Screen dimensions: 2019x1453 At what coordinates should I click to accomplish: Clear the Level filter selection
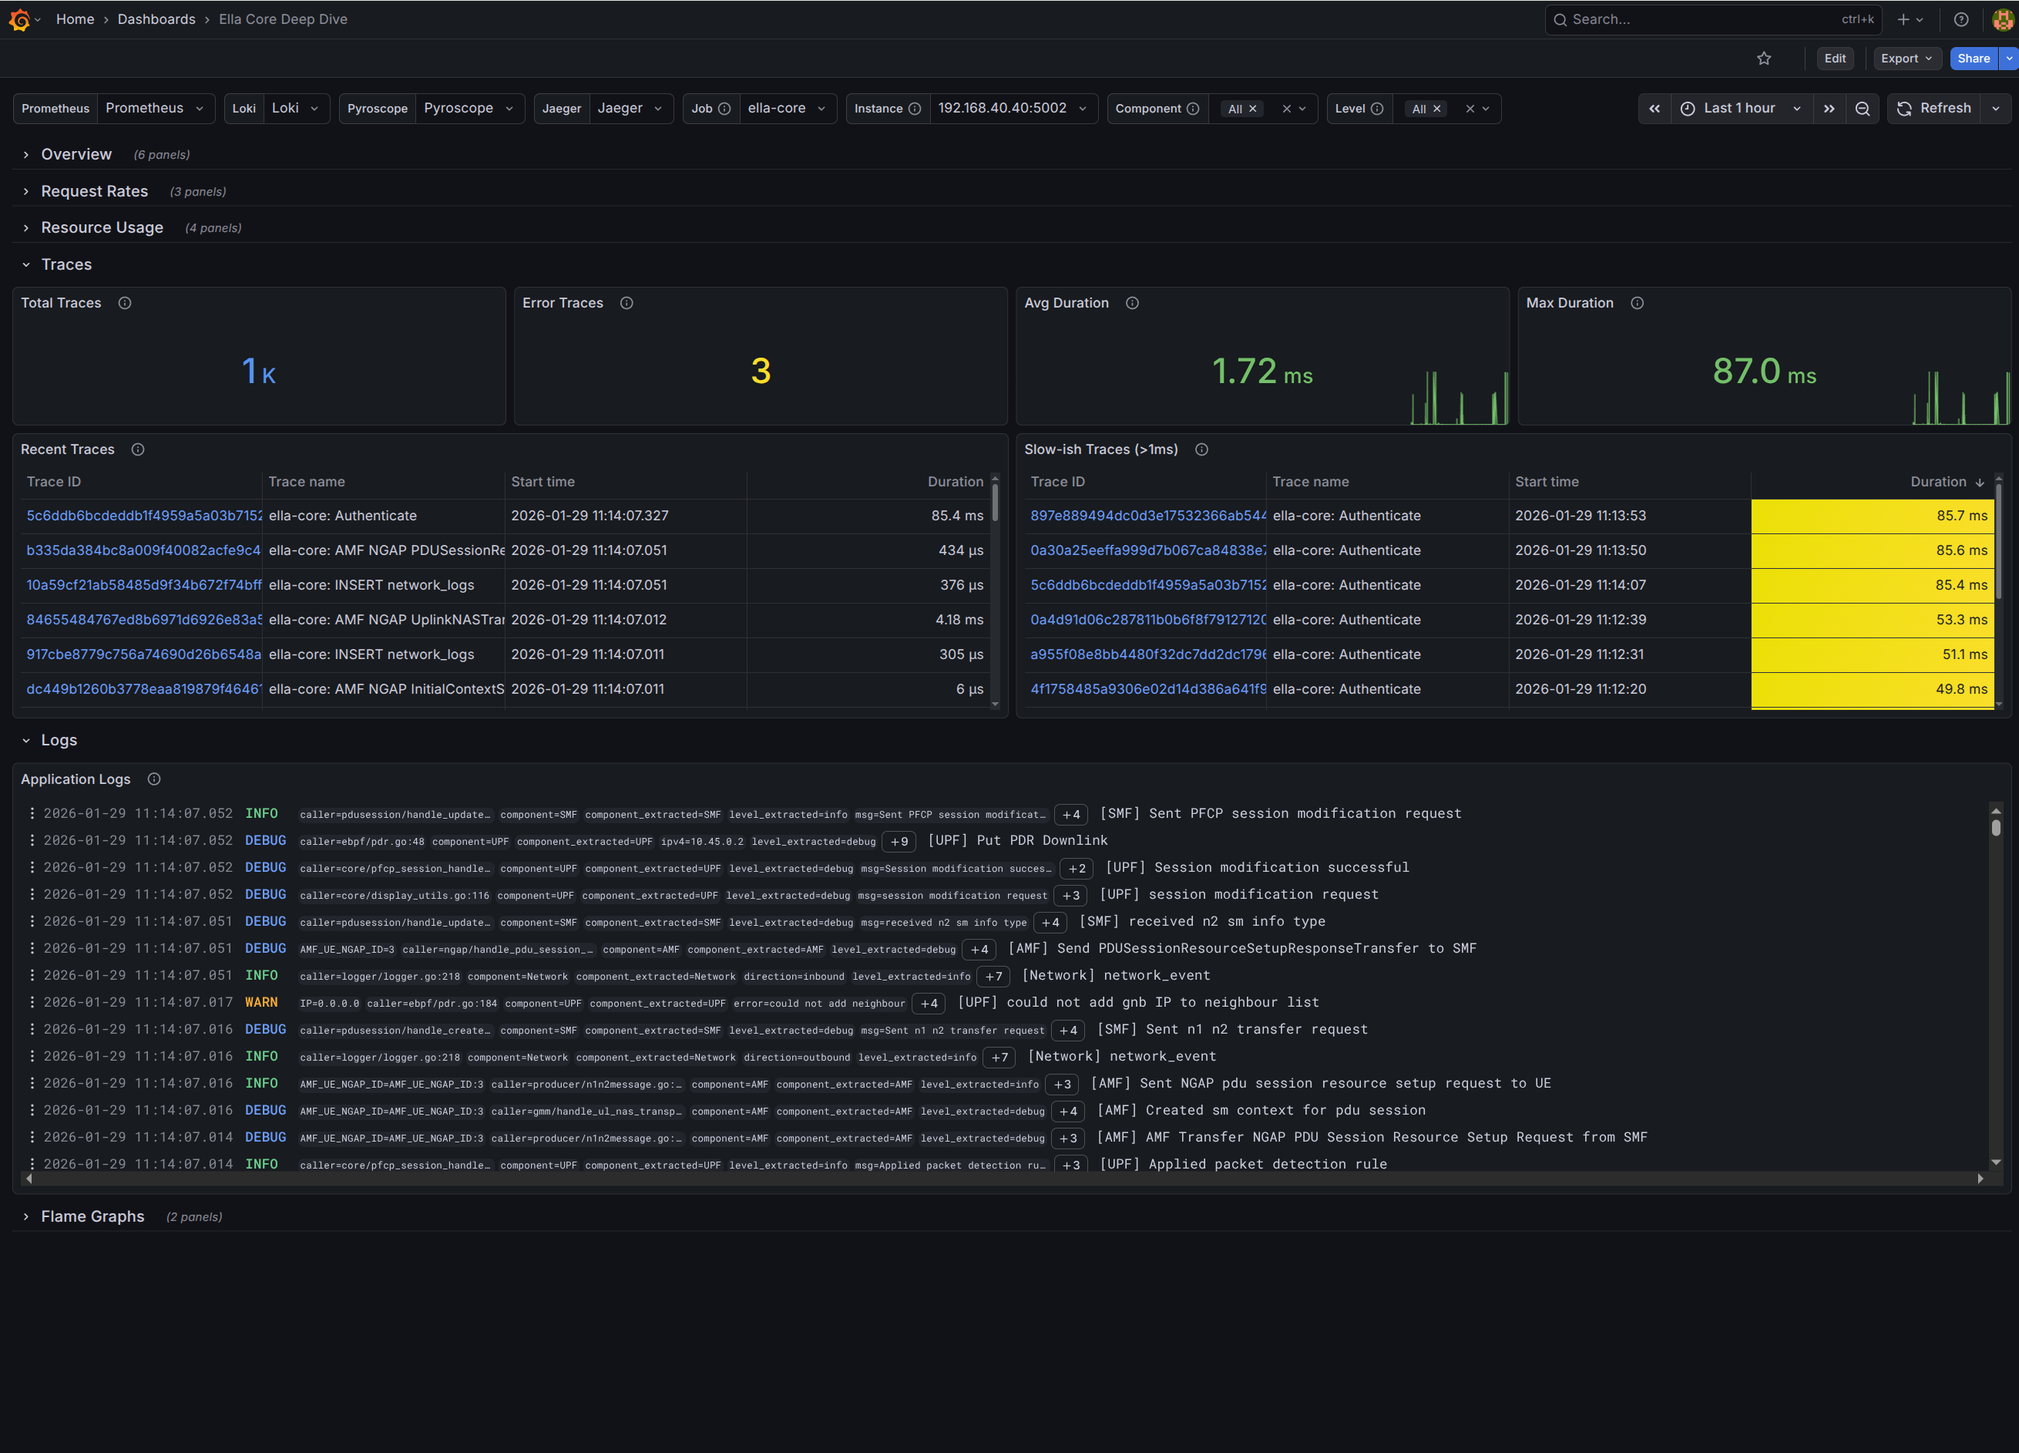tap(1470, 109)
